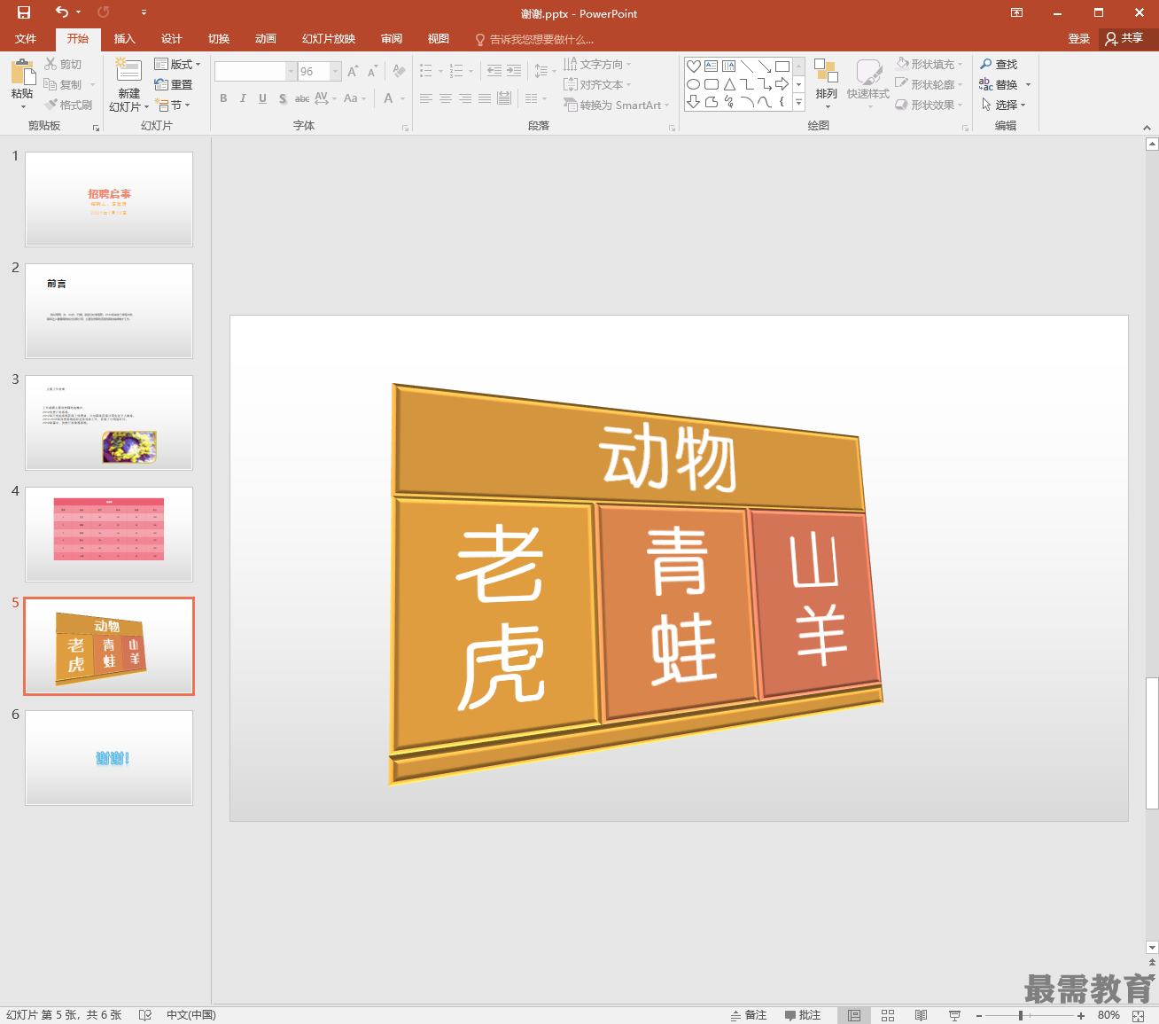Screen dimensions: 1159x1024
Task: Select the Format Painter brush
Action: (51, 105)
